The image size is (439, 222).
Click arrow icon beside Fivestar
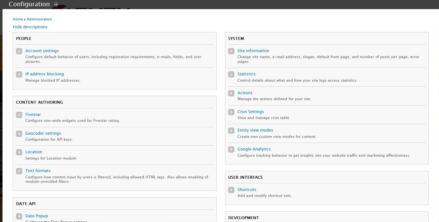point(19,115)
